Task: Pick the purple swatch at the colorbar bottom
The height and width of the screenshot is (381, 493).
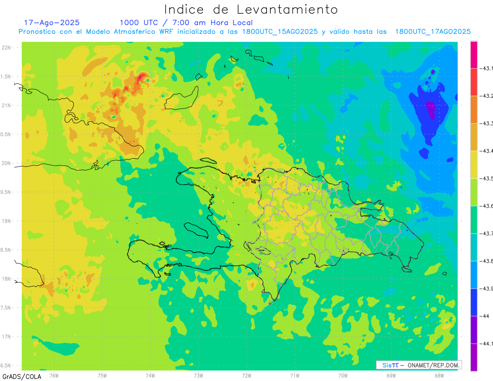Action: [474, 357]
